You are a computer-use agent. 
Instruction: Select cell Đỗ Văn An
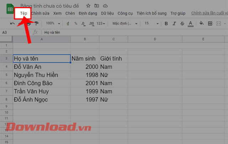(x=42, y=67)
